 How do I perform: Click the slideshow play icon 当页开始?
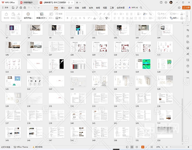(28, 14)
